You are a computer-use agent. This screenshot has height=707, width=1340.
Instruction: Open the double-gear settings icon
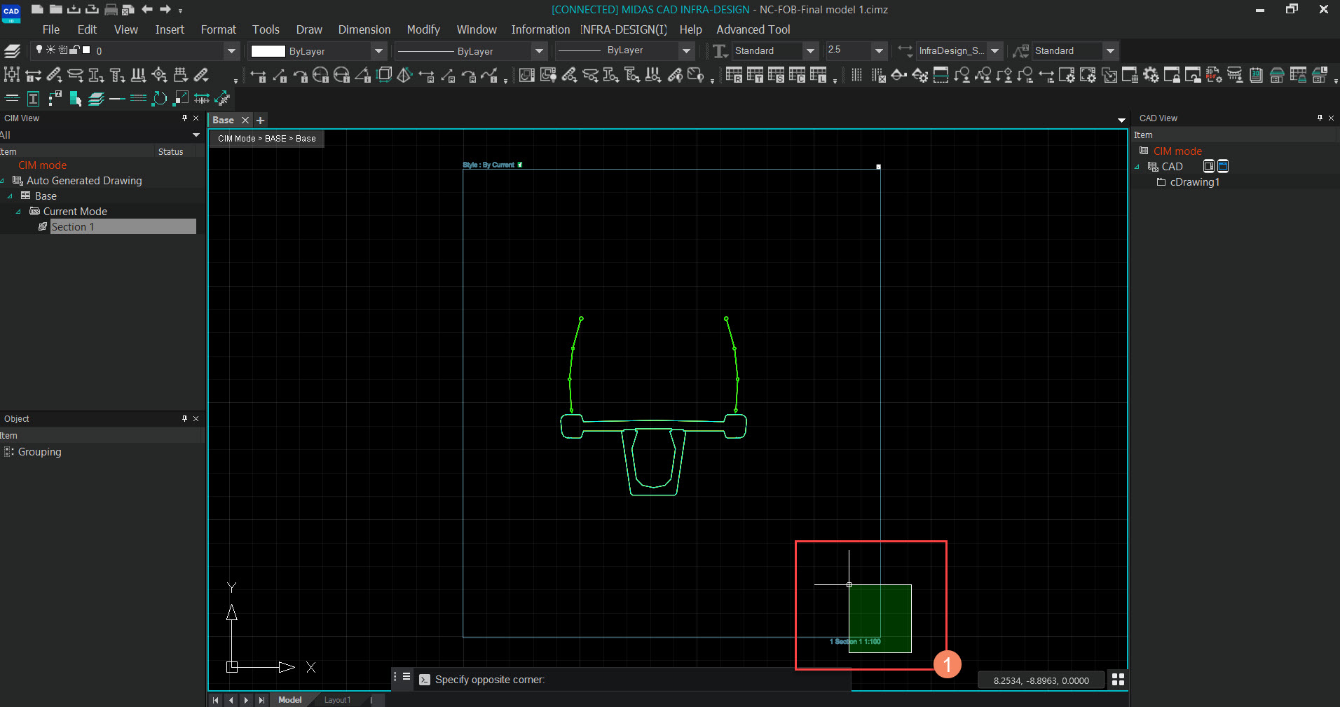pos(1151,75)
